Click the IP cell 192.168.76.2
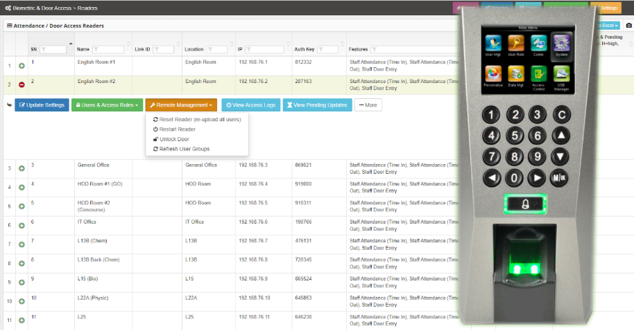The height and width of the screenshot is (333, 634). 253,81
